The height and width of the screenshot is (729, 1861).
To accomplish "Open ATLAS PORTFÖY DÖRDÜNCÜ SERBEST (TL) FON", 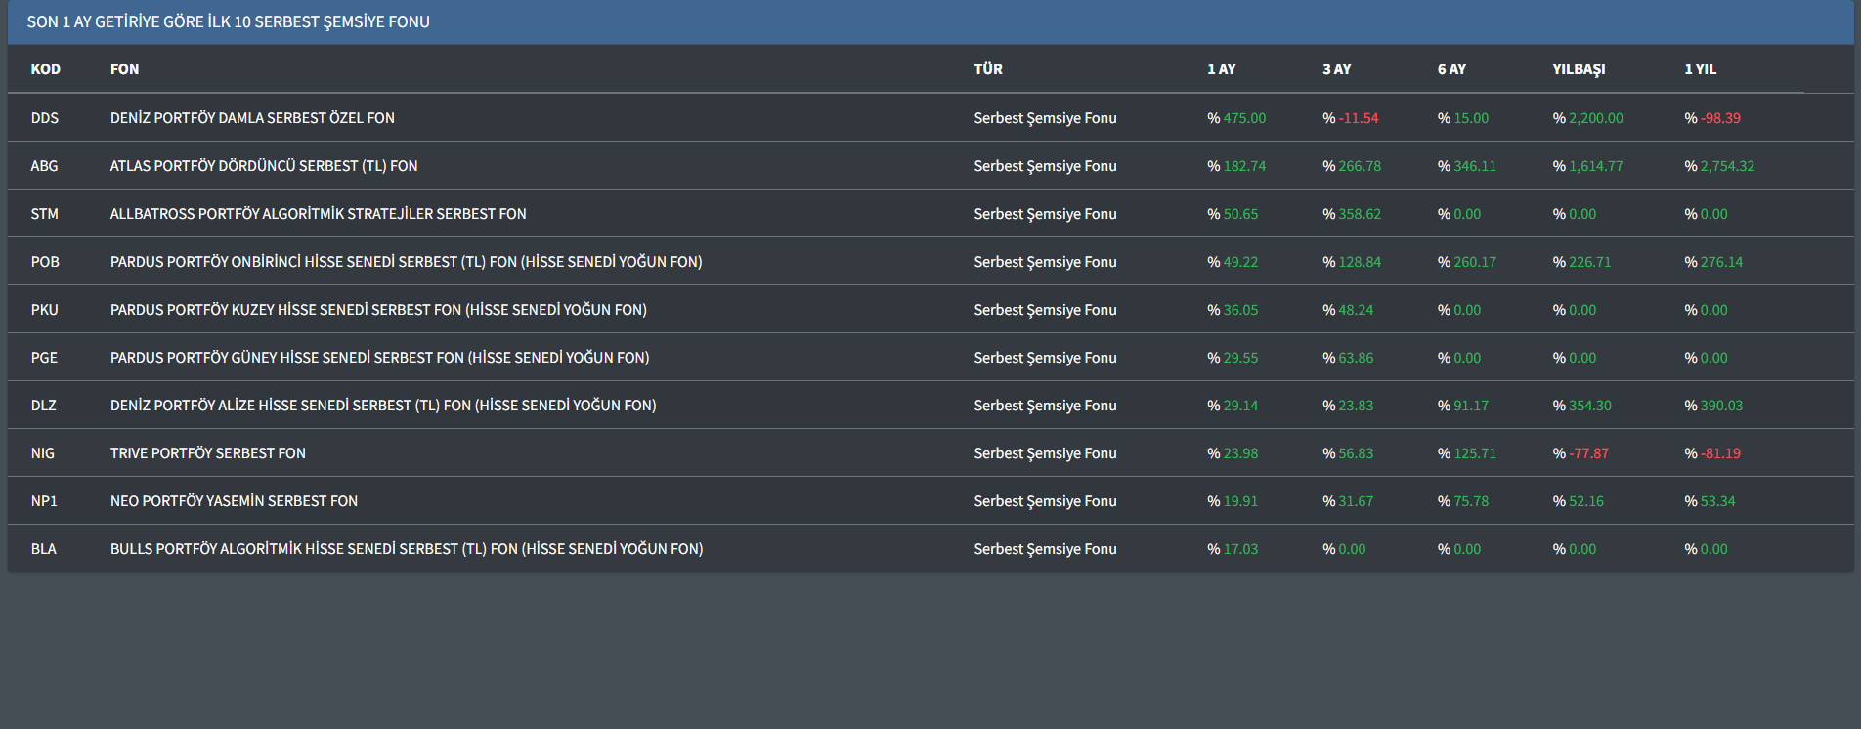I will tap(263, 166).
